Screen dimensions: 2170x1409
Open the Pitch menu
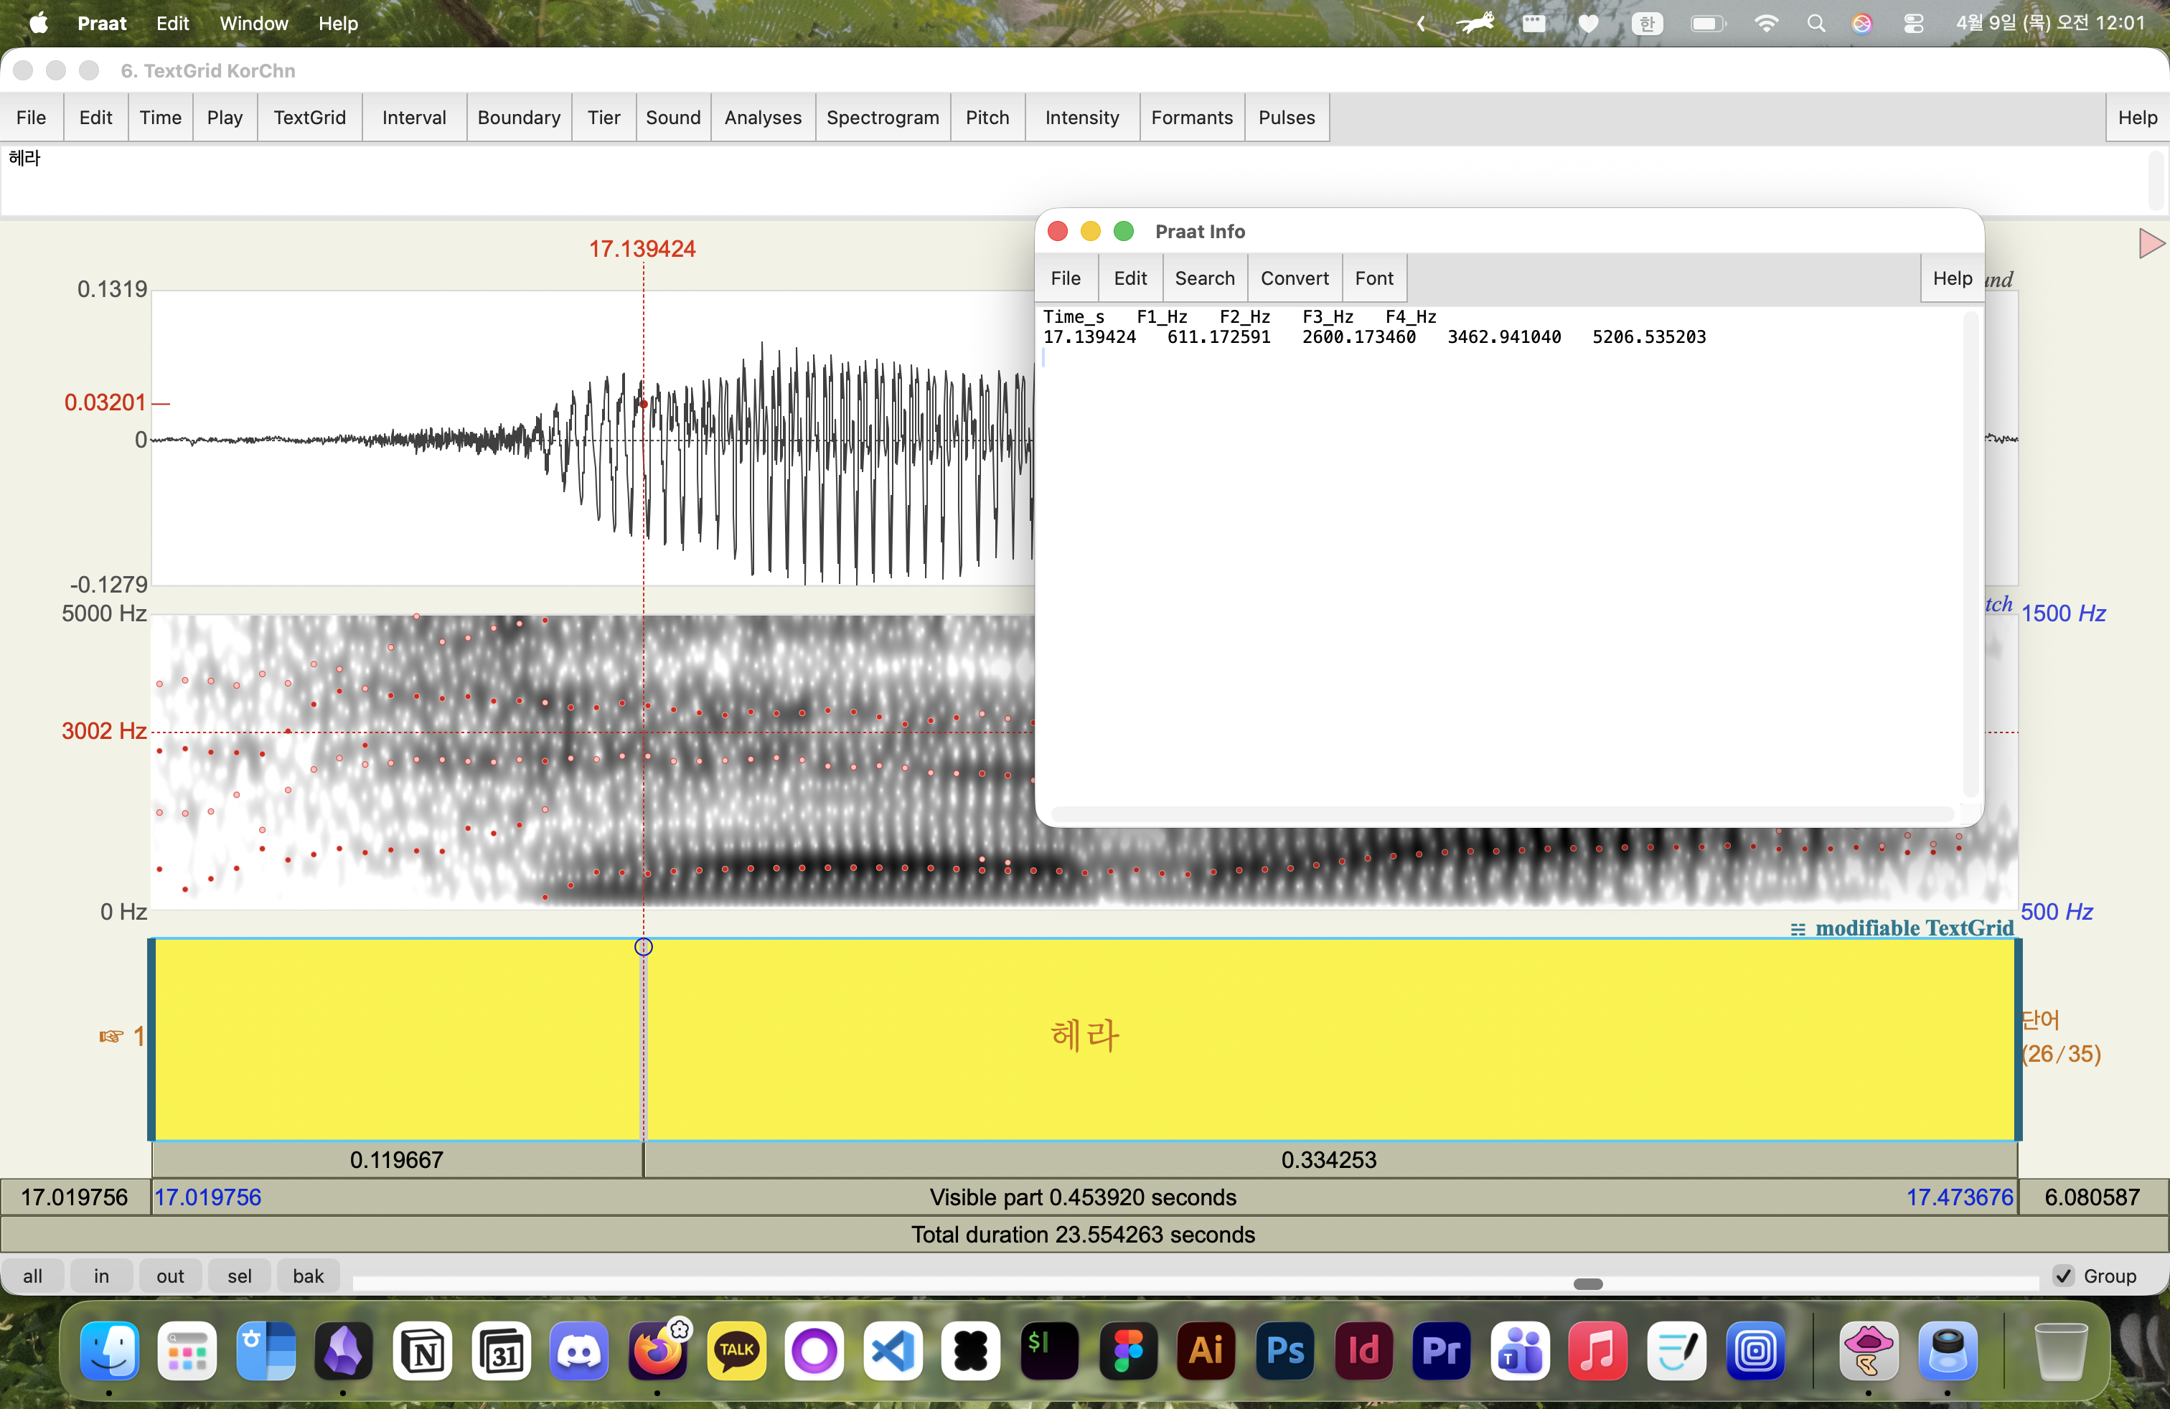987,118
